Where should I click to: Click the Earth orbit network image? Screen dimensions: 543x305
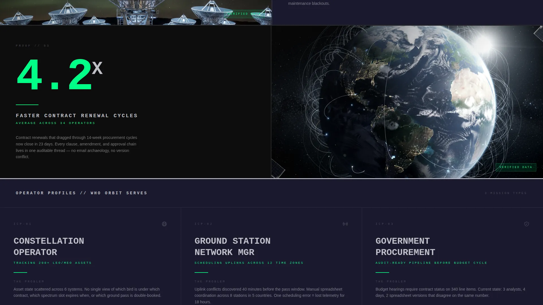coord(407,102)
